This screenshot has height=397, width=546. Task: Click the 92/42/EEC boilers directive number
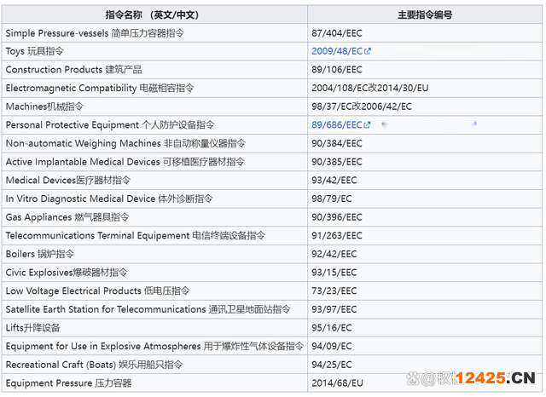pos(336,254)
